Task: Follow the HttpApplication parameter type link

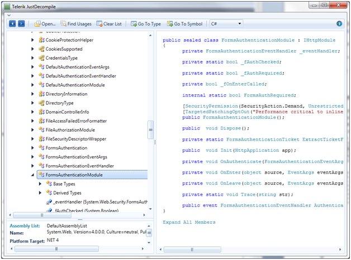Action: point(257,150)
